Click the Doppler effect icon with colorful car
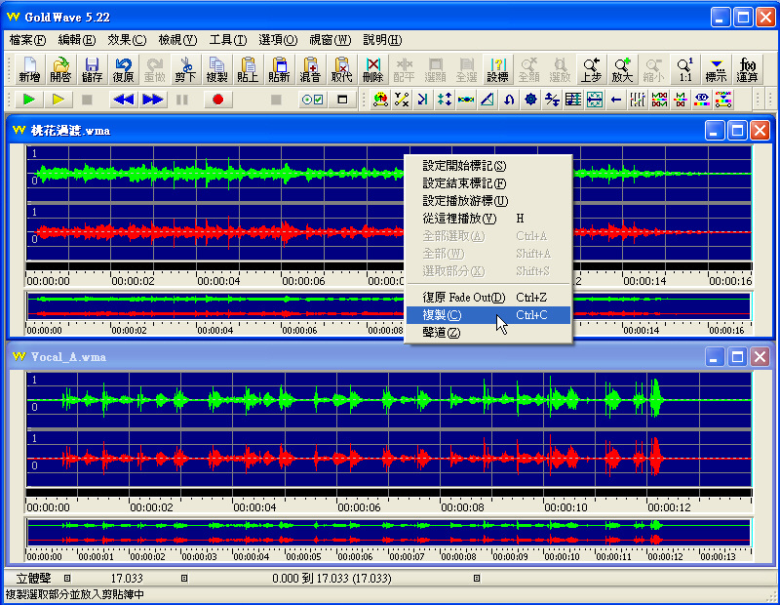The width and height of the screenshot is (780, 605). coord(380,100)
